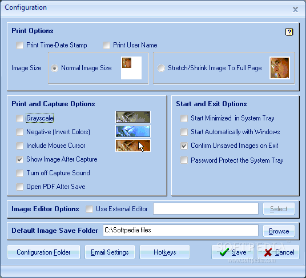Save the configuration
The height and width of the screenshot is (278, 306).
click(x=232, y=252)
